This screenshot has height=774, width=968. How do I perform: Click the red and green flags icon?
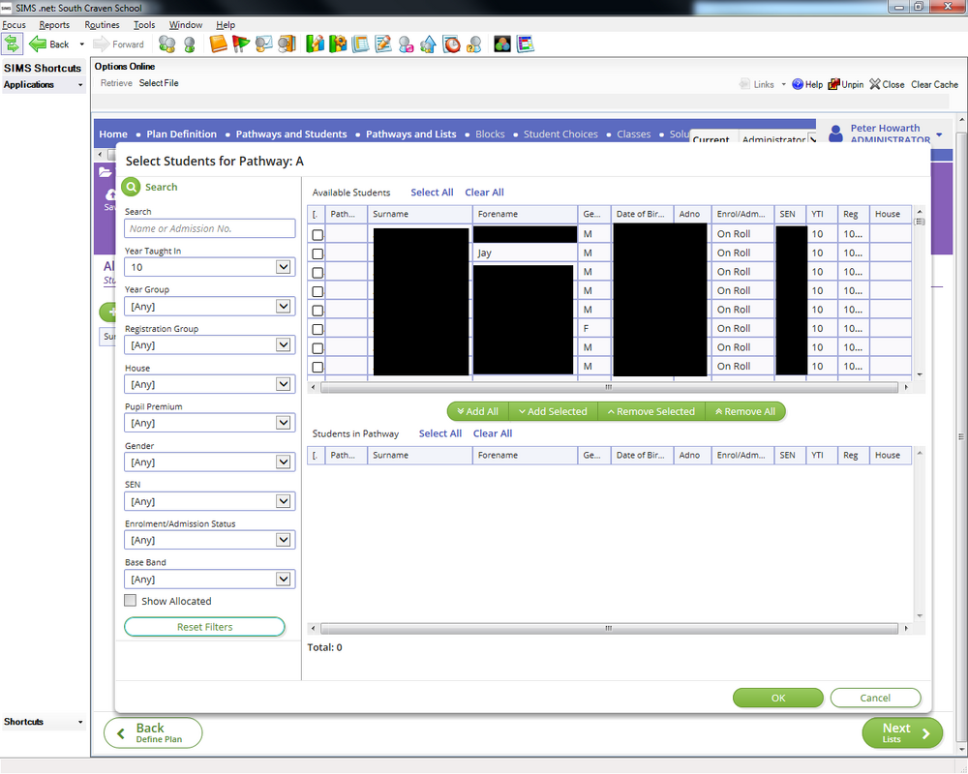[x=241, y=45]
